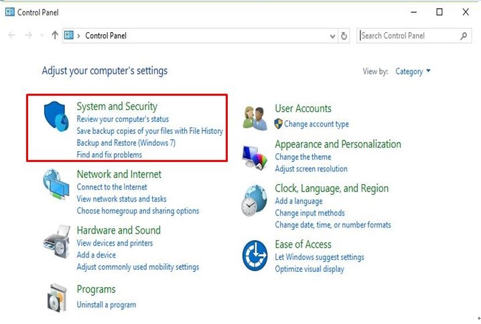
Task: Click Save backup copies with File History
Action: [x=149, y=131]
